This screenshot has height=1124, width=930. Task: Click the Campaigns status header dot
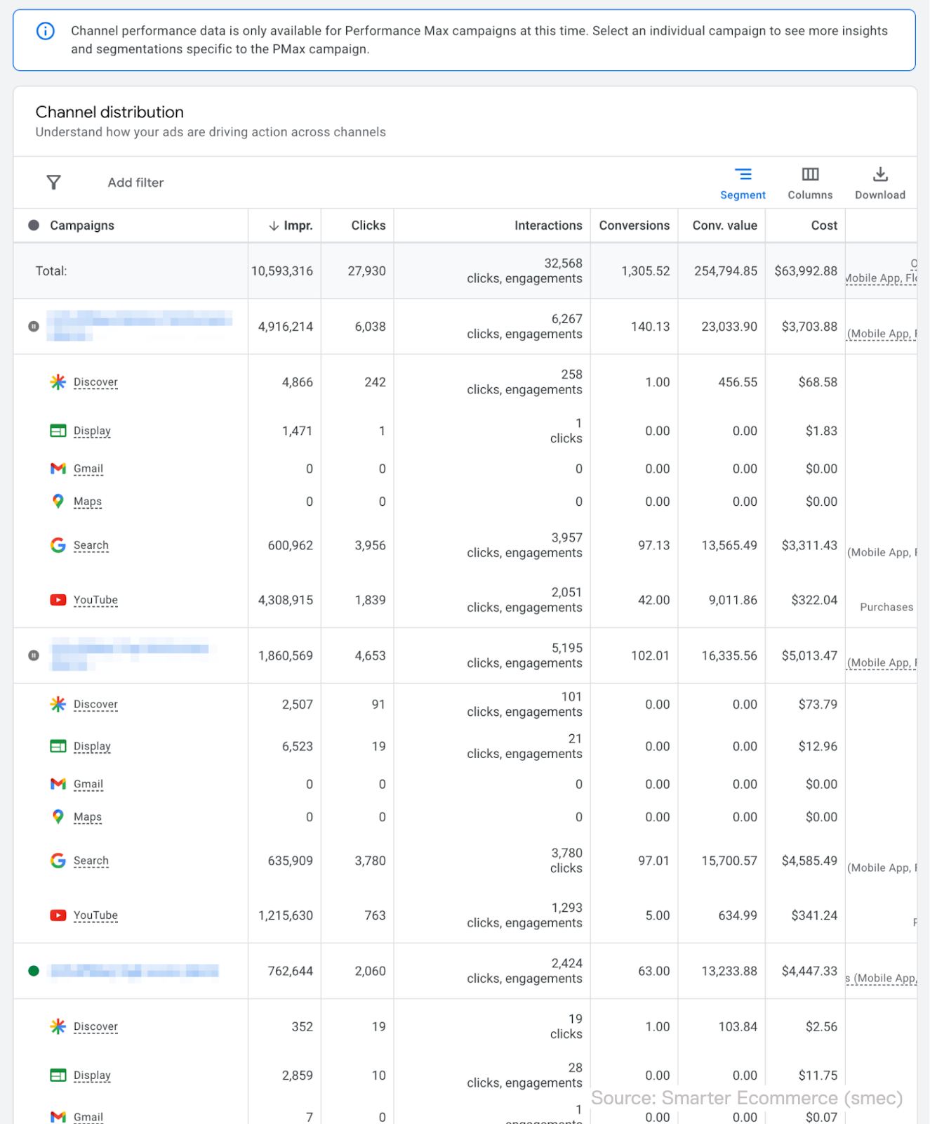33,226
